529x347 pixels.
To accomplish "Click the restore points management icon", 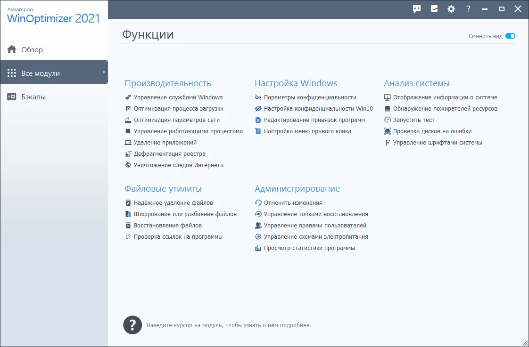I will point(258,214).
